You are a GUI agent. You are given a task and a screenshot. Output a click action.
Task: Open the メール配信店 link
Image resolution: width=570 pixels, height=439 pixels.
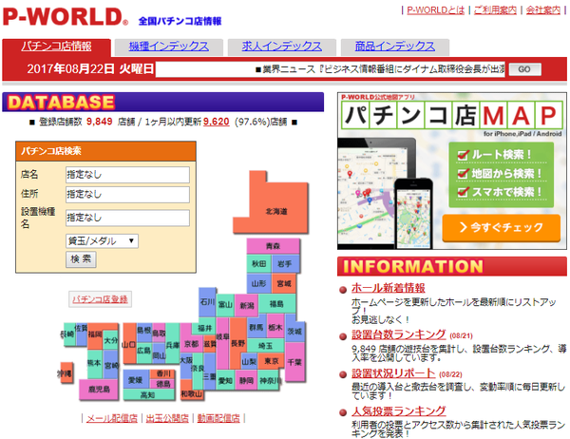[x=112, y=419]
